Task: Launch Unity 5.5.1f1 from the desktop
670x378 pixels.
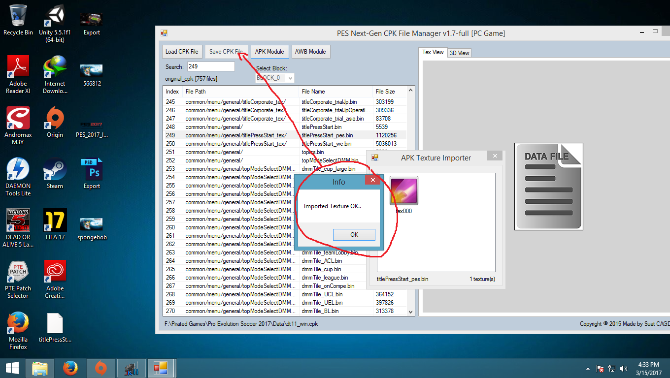Action: (55, 23)
